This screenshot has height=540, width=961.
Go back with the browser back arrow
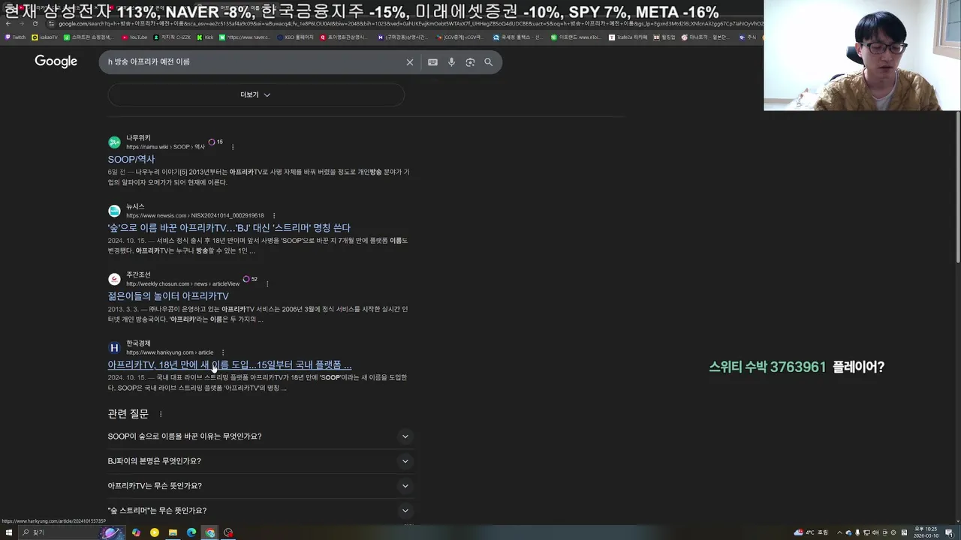tap(8, 23)
